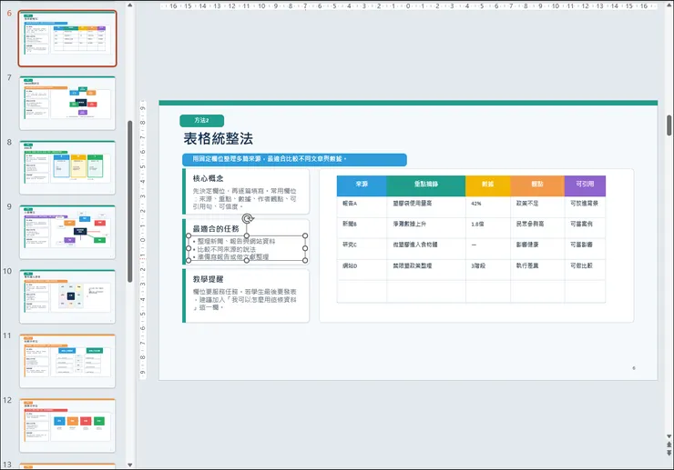Click the rotation handle above the selected text box

pyautogui.click(x=247, y=219)
